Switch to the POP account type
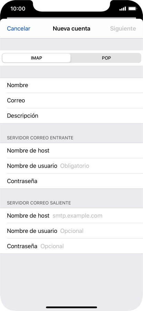 point(106,58)
